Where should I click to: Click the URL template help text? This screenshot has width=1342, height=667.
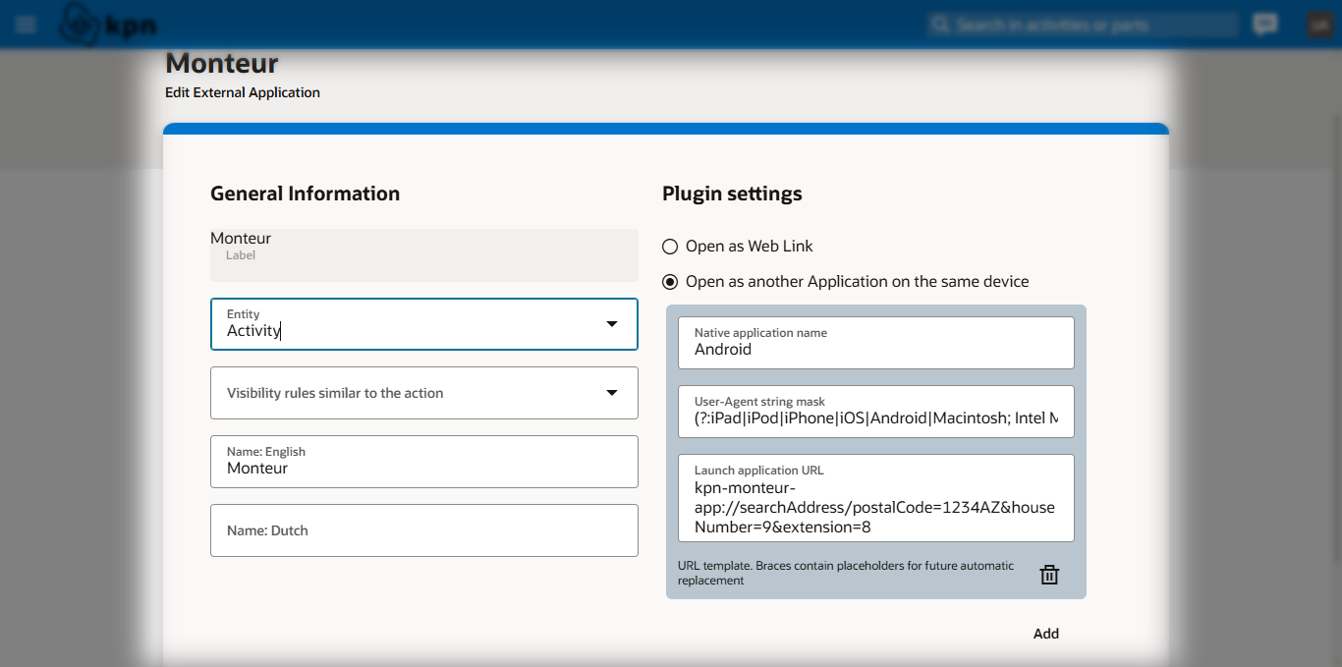[x=846, y=573]
